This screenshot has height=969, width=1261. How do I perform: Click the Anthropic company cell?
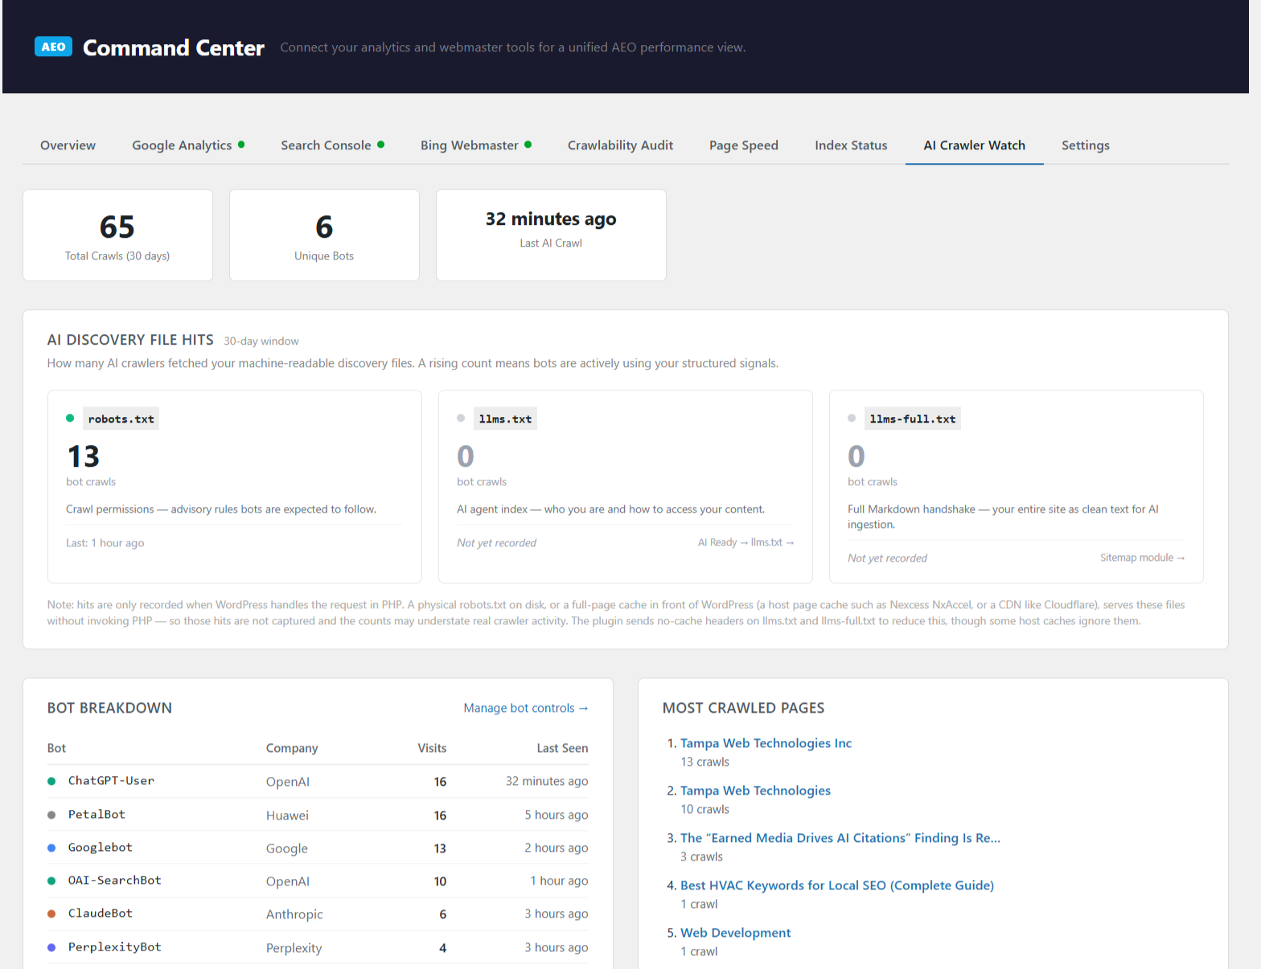[294, 914]
